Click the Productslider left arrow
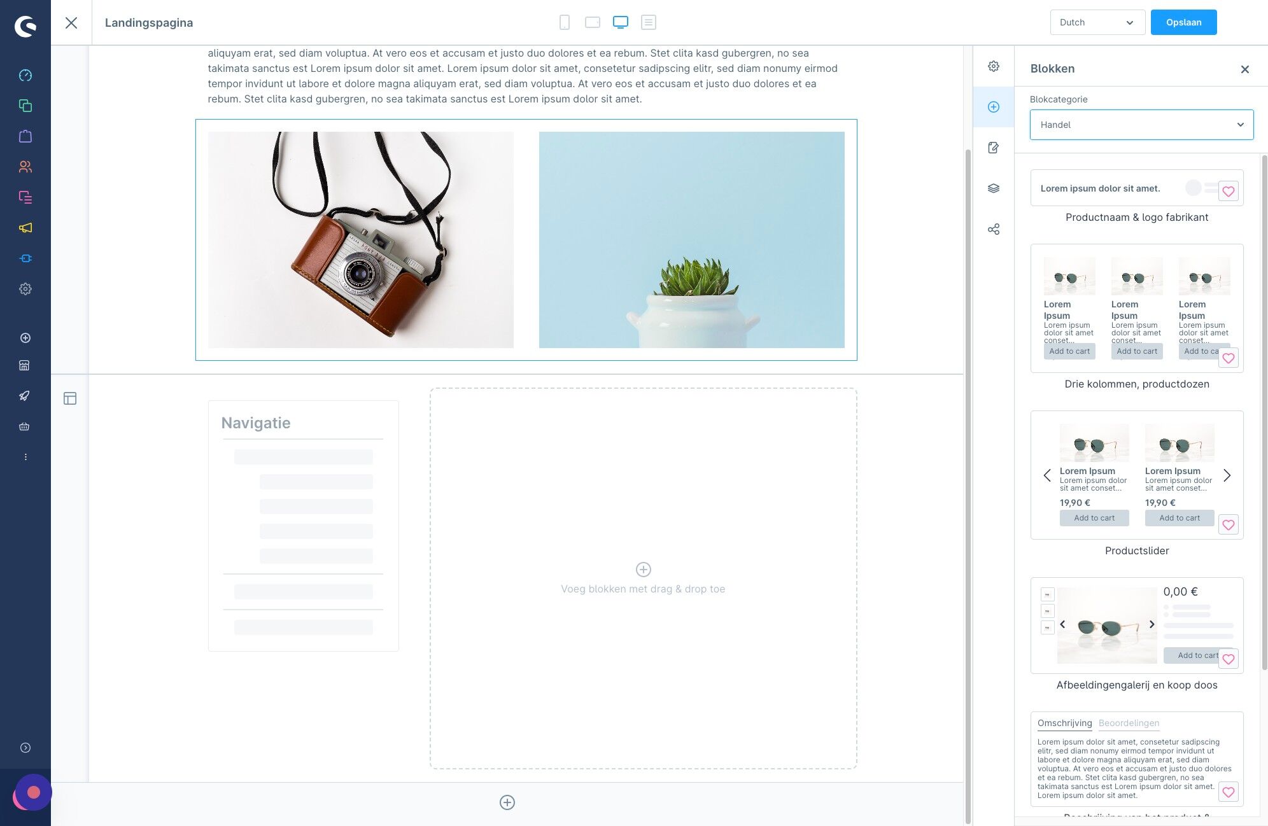The width and height of the screenshot is (1268, 826). click(x=1047, y=475)
